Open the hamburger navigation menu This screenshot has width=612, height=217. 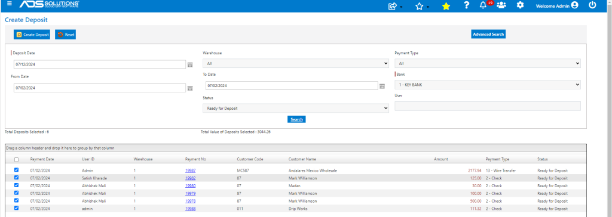[10, 4]
